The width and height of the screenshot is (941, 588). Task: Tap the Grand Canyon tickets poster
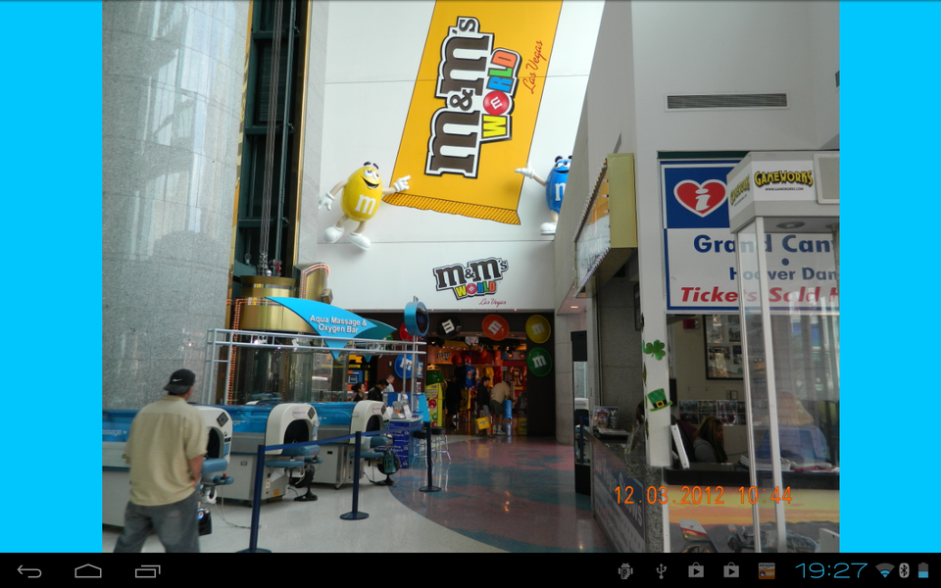click(749, 235)
